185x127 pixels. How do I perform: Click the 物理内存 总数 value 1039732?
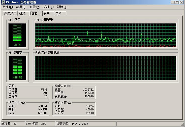point(88,90)
